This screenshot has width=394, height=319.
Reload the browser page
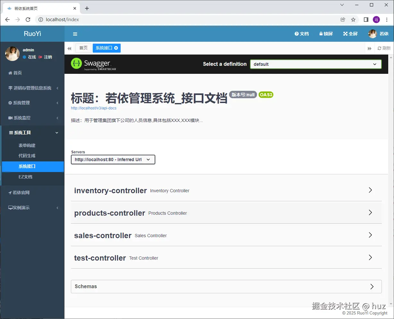[x=28, y=20]
